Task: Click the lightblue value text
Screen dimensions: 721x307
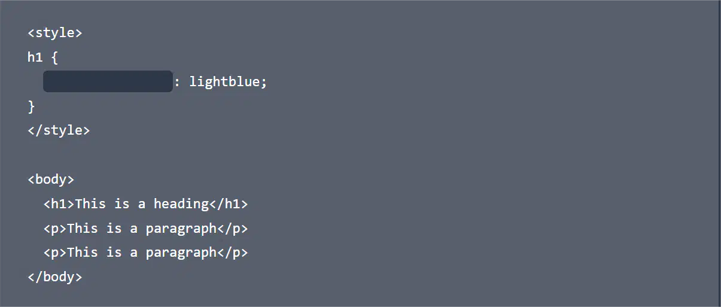Action: [x=224, y=81]
